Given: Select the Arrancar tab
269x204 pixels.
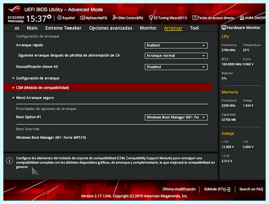Looking at the screenshot, I should click(x=173, y=28).
